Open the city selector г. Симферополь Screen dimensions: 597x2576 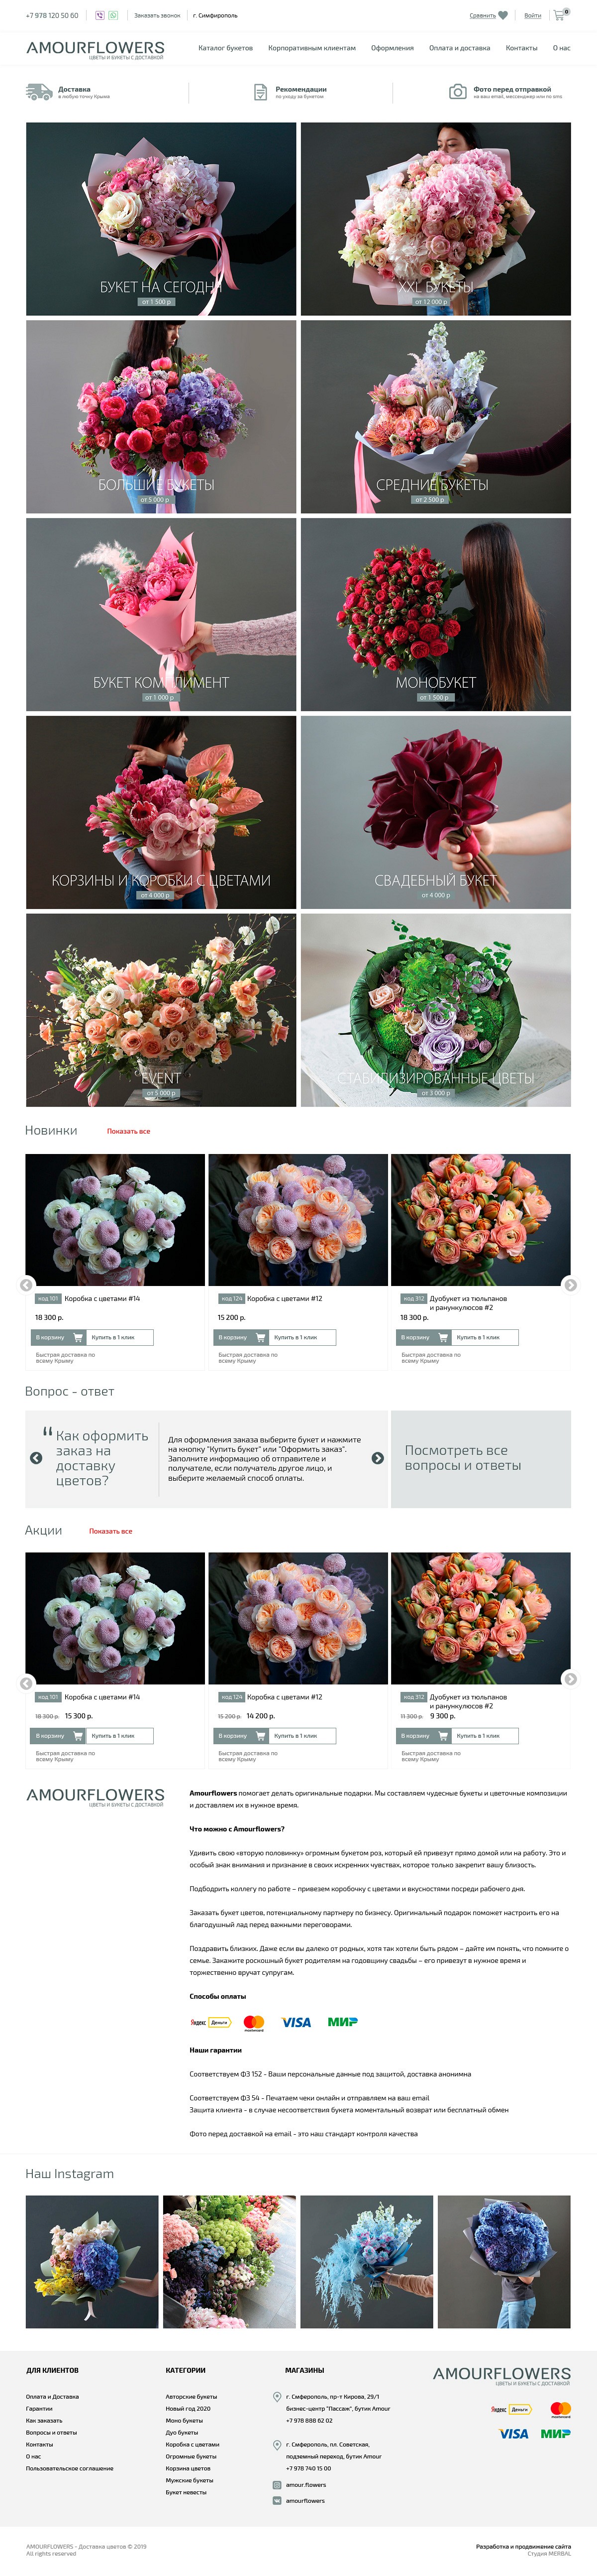click(x=214, y=15)
